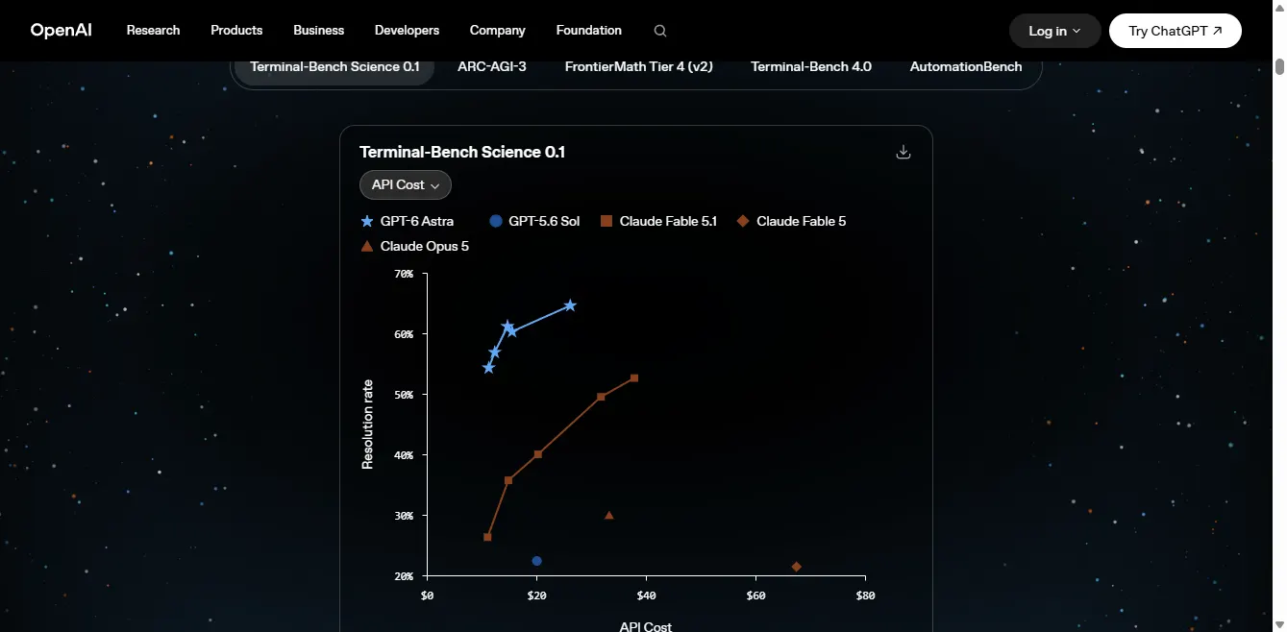Click the Terminal-Bench Science 0.1 chart title
The width and height of the screenshot is (1287, 632).
(462, 152)
